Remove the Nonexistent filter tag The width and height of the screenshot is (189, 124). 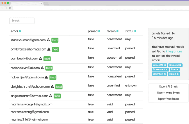point(167,69)
